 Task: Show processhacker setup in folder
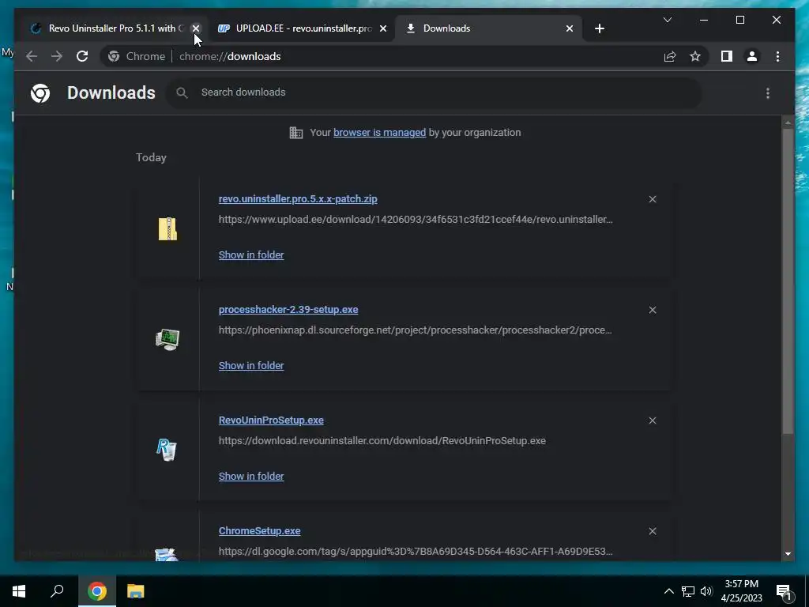click(250, 365)
